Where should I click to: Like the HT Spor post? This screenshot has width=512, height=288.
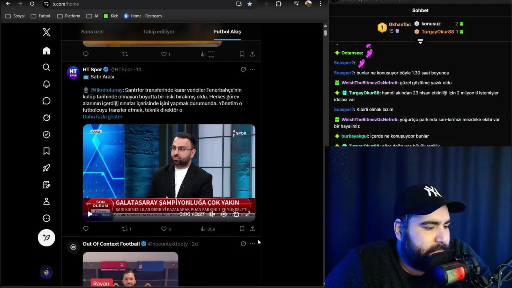(x=166, y=229)
